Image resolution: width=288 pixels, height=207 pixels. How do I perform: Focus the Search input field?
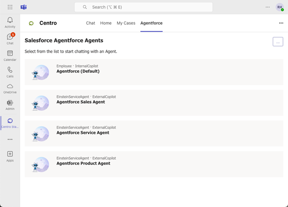pyautogui.click(x=144, y=7)
